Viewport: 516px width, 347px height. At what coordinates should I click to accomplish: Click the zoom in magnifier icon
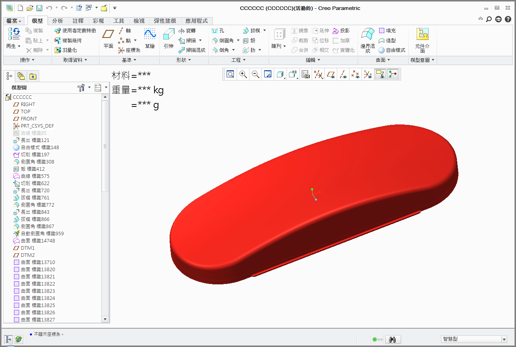(x=243, y=74)
